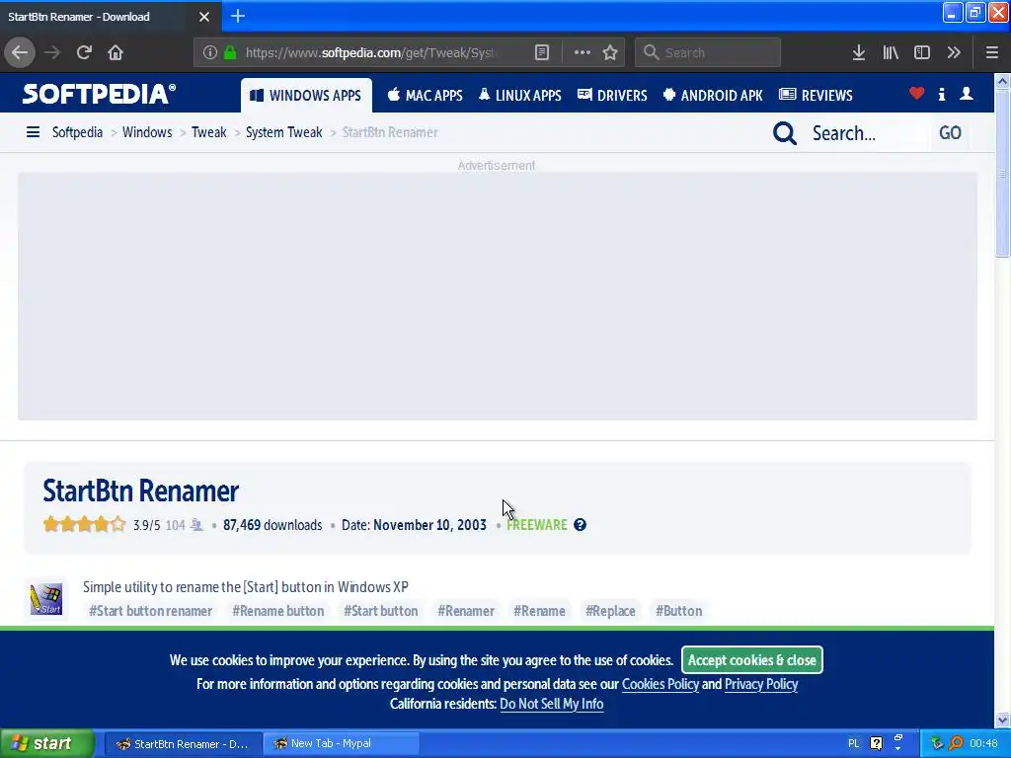Go to Softpedia breadcrumb link
This screenshot has width=1011, height=758.
point(77,132)
